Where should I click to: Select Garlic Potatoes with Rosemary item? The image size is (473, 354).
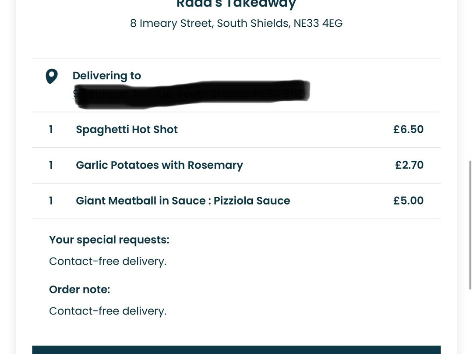(159, 165)
